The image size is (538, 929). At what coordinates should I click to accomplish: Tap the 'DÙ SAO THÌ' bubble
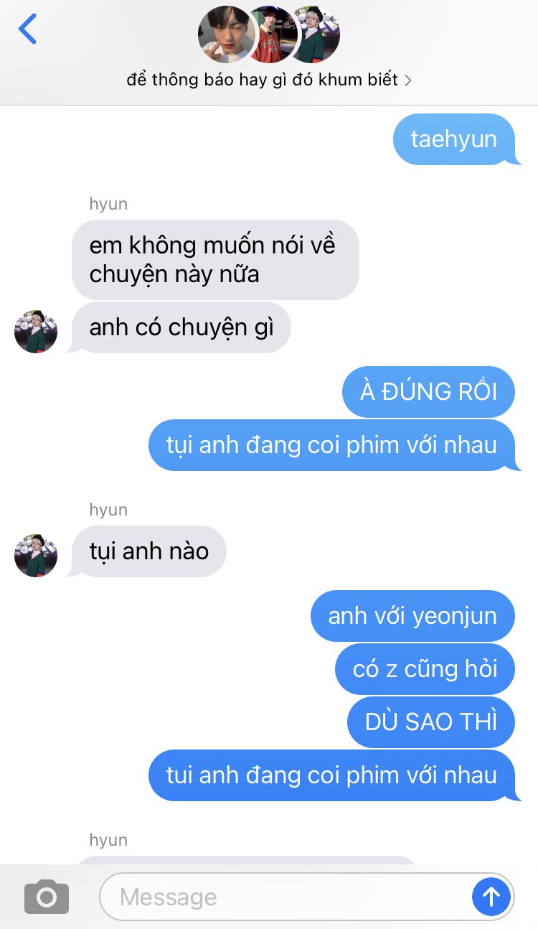431,722
